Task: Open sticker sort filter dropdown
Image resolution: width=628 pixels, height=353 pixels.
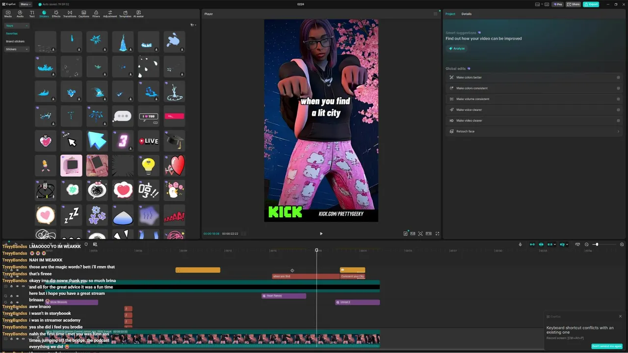Action: point(193,25)
